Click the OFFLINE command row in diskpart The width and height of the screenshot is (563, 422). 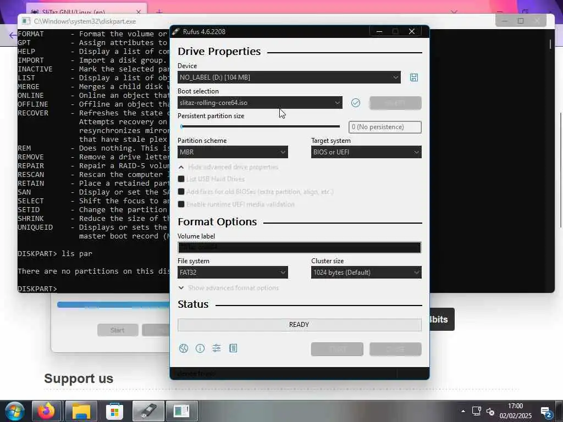[93, 104]
